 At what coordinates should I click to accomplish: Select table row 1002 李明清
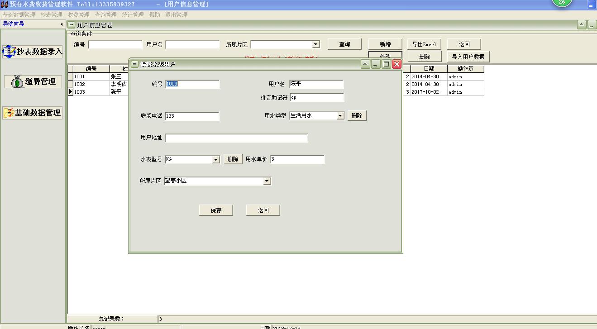click(x=101, y=84)
